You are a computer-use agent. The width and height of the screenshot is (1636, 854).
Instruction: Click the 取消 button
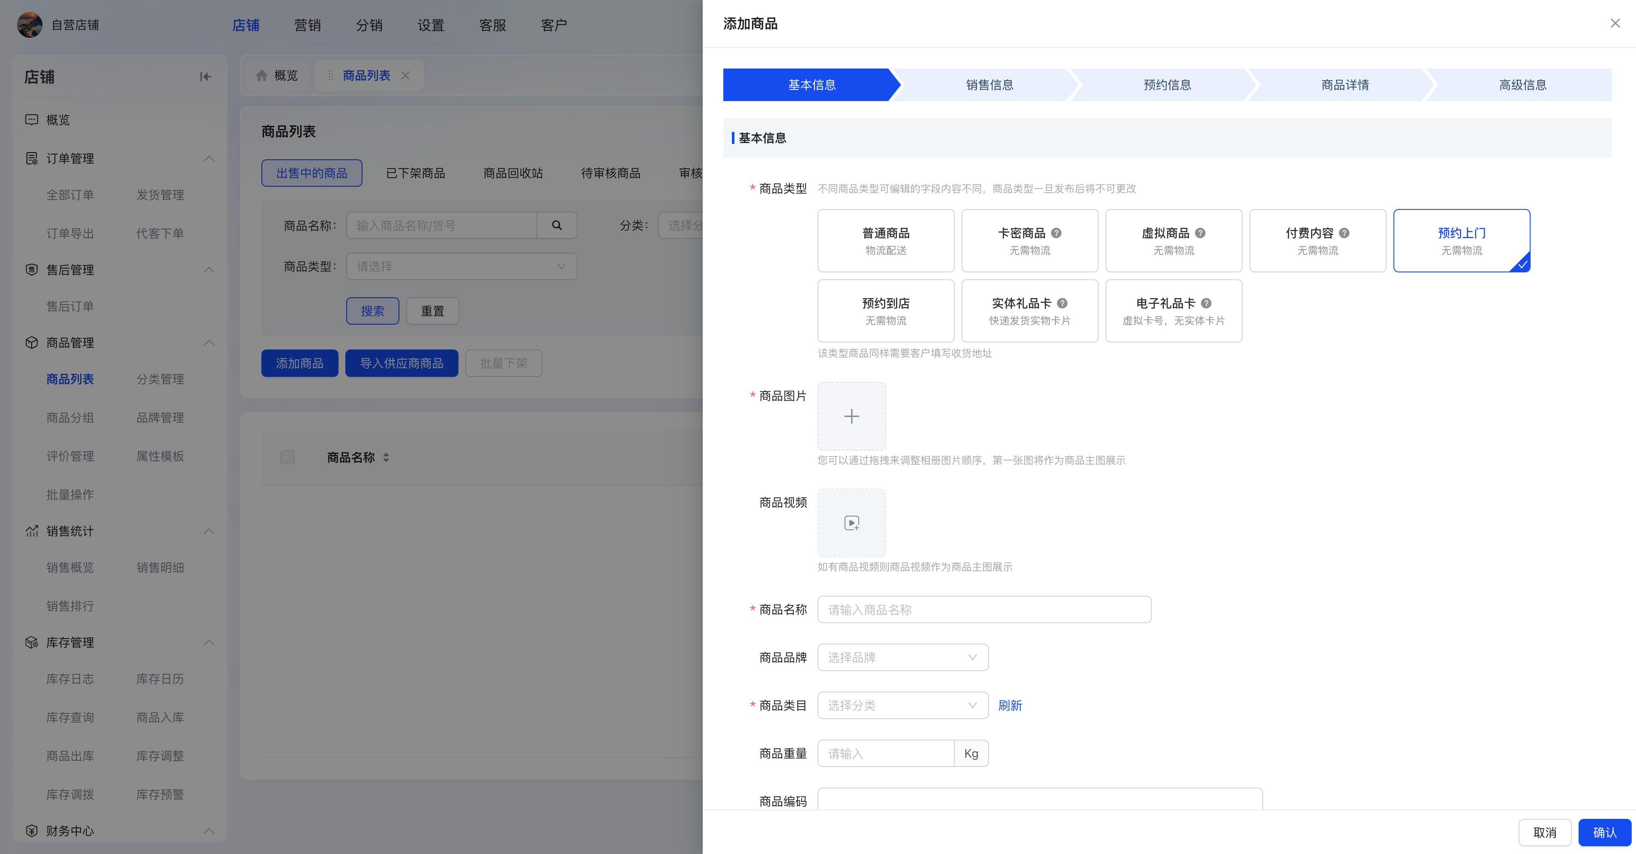pyautogui.click(x=1545, y=833)
